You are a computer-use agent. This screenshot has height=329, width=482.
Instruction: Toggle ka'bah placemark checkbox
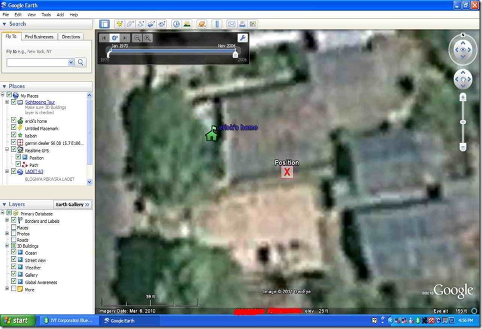[14, 134]
